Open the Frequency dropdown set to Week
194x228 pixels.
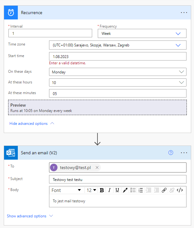[142, 34]
